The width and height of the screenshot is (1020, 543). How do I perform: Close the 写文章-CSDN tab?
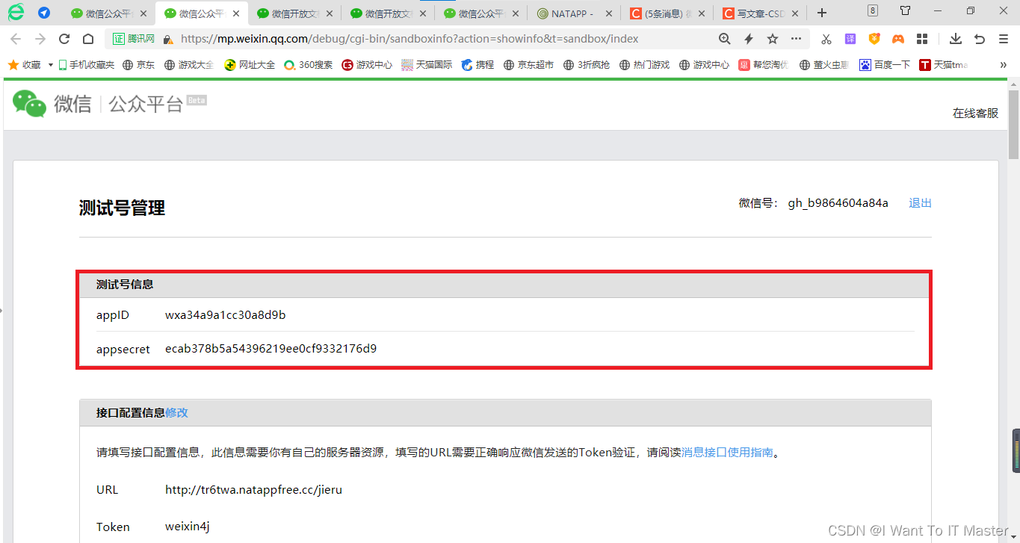794,13
